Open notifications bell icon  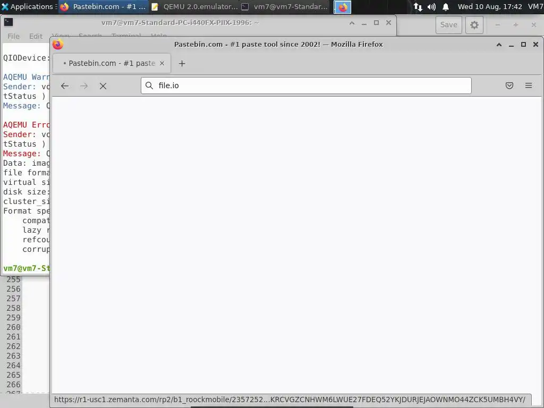pyautogui.click(x=446, y=6)
